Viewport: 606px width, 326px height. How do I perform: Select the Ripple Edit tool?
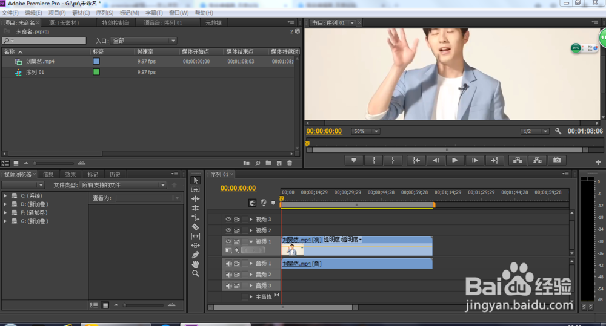click(196, 199)
